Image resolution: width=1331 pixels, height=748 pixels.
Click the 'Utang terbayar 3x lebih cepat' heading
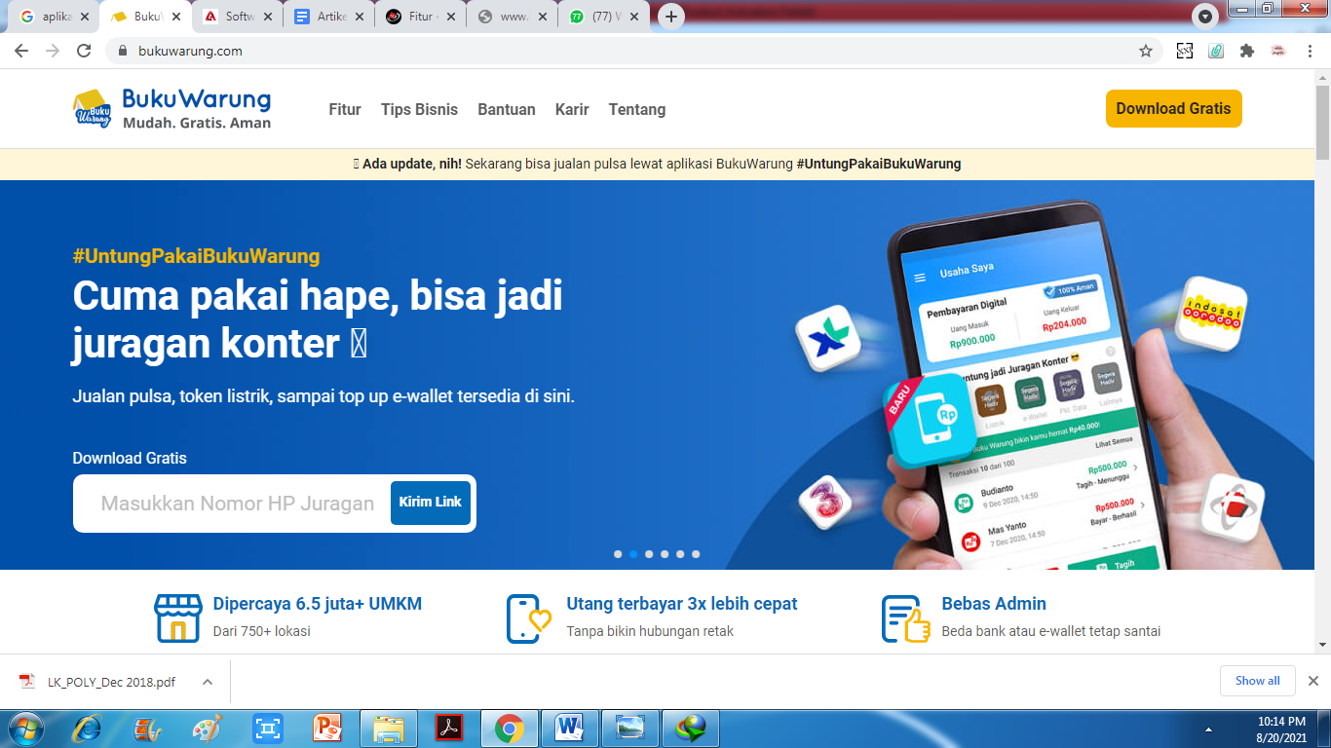coord(682,604)
